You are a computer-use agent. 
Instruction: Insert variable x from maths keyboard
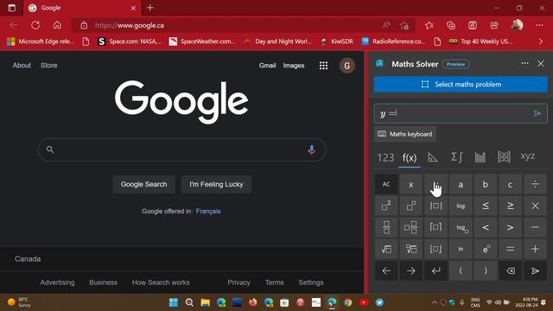coord(411,184)
